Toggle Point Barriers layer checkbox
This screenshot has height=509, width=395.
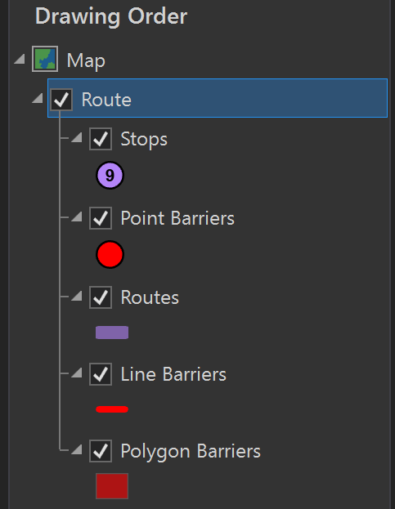(101, 218)
